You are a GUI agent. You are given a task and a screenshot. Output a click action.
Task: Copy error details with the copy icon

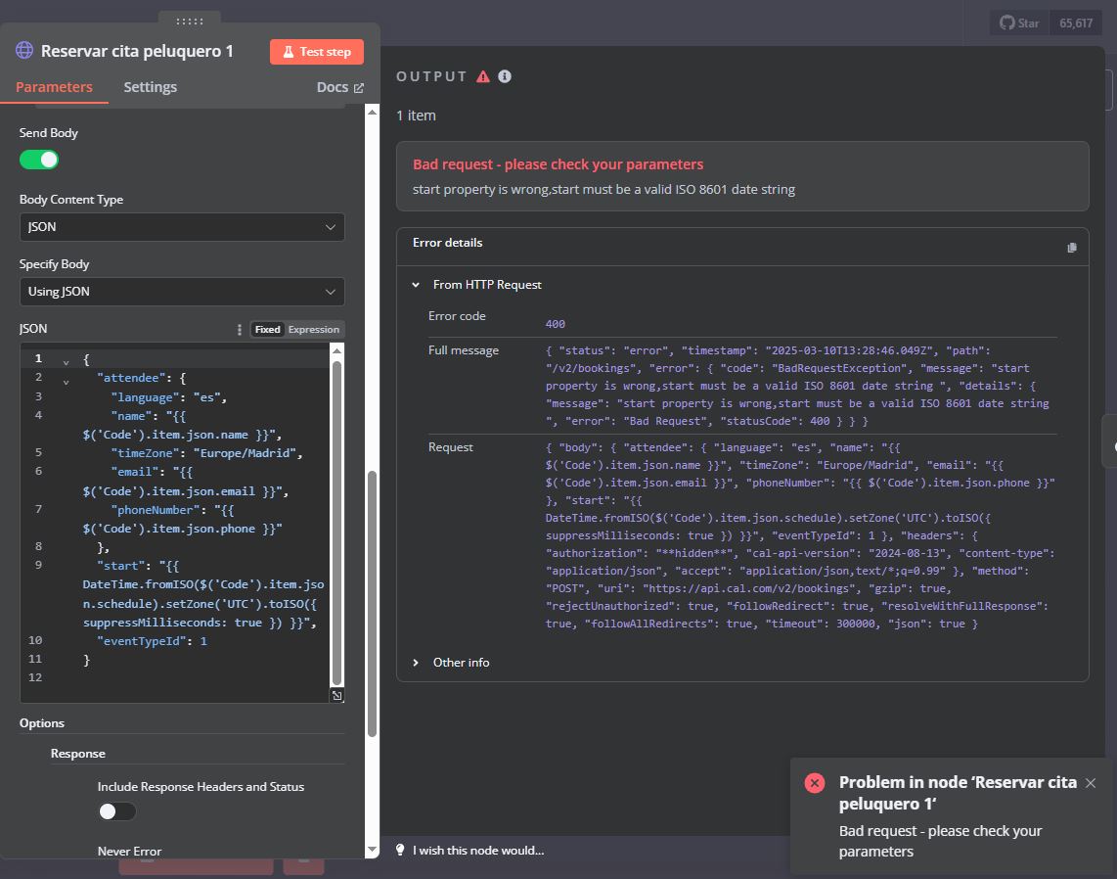point(1071,248)
